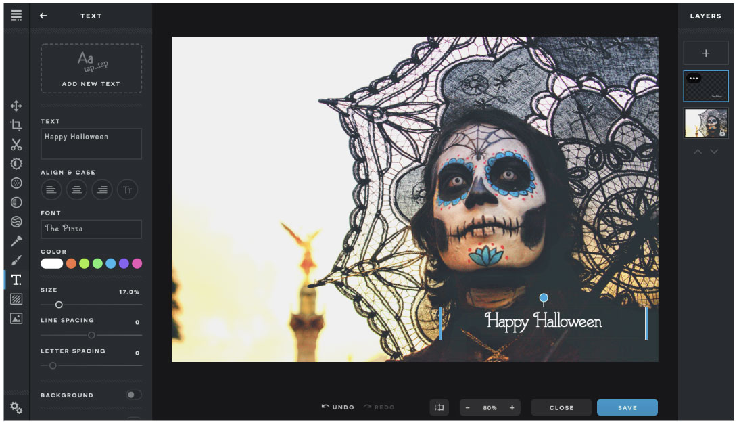Toggle the text Background switch
Viewport: 739px width, 425px height.
pyautogui.click(x=134, y=395)
